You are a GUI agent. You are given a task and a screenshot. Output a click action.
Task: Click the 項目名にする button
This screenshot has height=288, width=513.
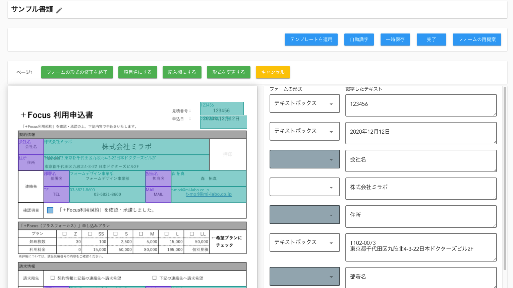(x=137, y=72)
